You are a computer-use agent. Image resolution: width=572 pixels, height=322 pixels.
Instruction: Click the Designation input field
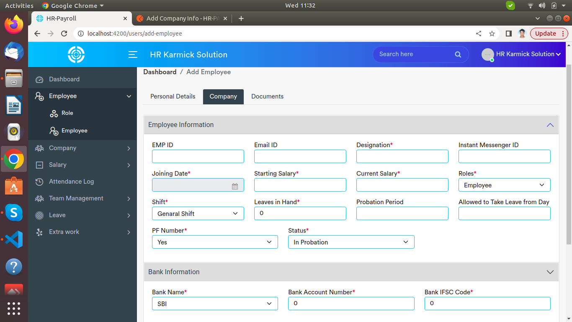(x=402, y=157)
